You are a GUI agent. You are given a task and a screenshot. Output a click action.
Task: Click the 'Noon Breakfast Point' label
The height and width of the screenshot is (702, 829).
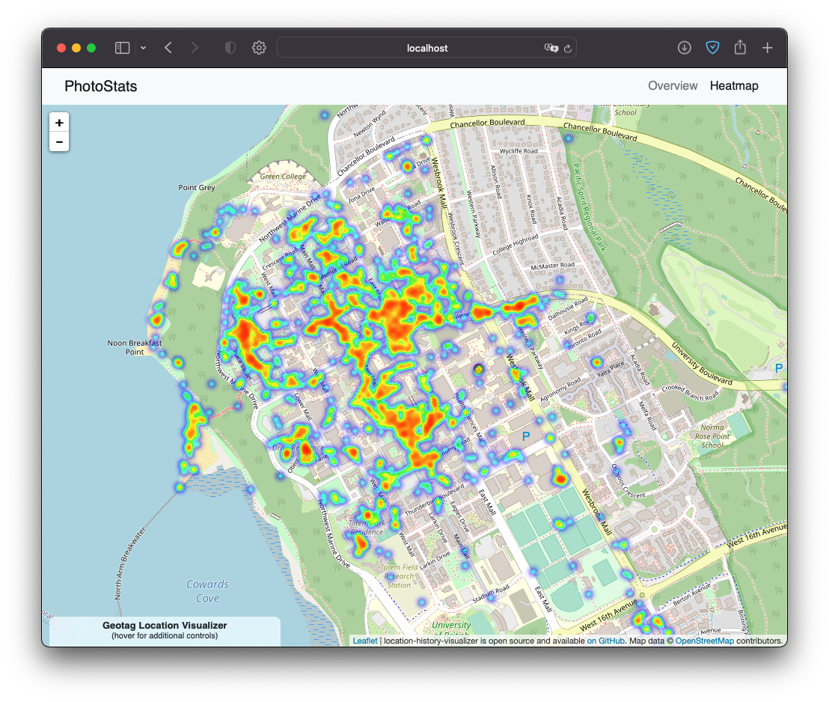[135, 347]
